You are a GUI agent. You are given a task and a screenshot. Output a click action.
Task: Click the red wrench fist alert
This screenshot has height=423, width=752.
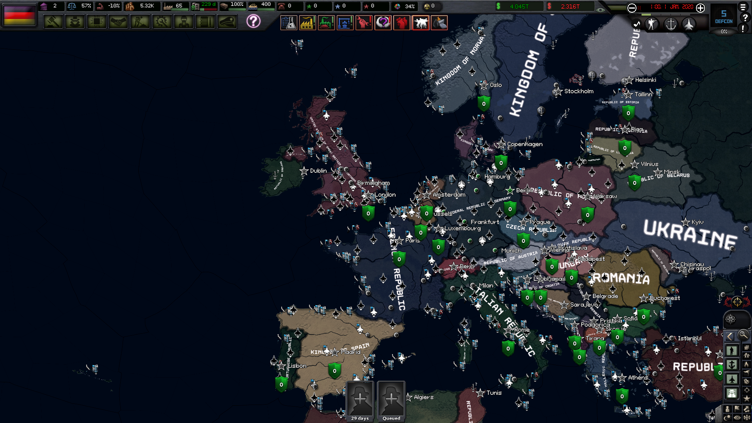pos(364,23)
